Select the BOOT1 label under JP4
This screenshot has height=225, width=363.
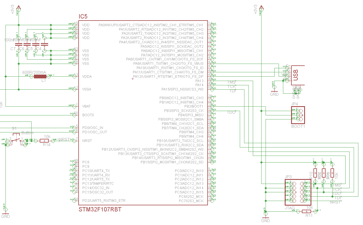298,127
